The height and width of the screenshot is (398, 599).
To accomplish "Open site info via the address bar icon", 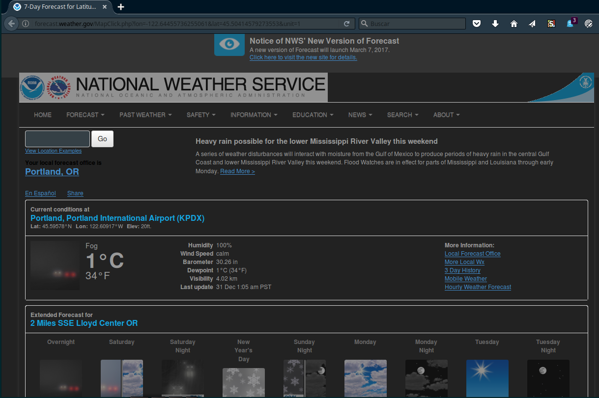I will [x=25, y=23].
